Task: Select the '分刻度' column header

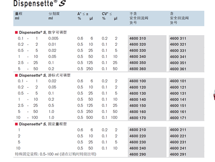Action: (x=54, y=14)
